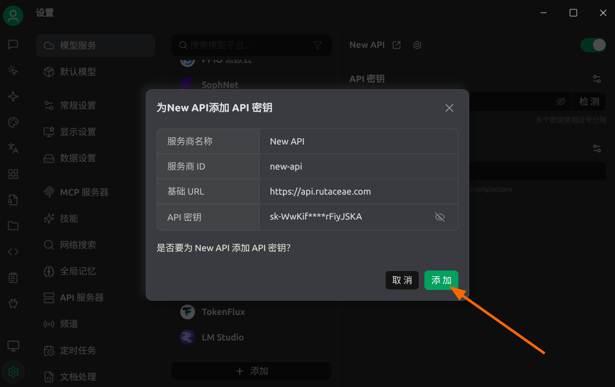Open 文档处理 settings
This screenshot has height=387, width=615.
click(x=95, y=377)
